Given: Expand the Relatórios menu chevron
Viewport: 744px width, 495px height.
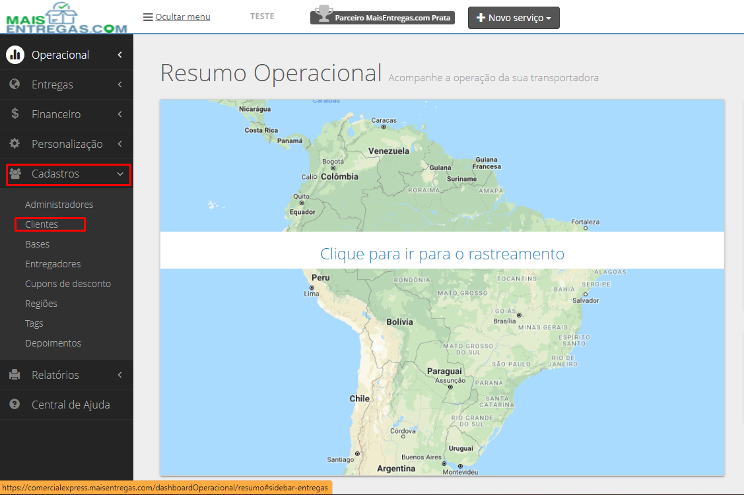Looking at the screenshot, I should point(120,375).
